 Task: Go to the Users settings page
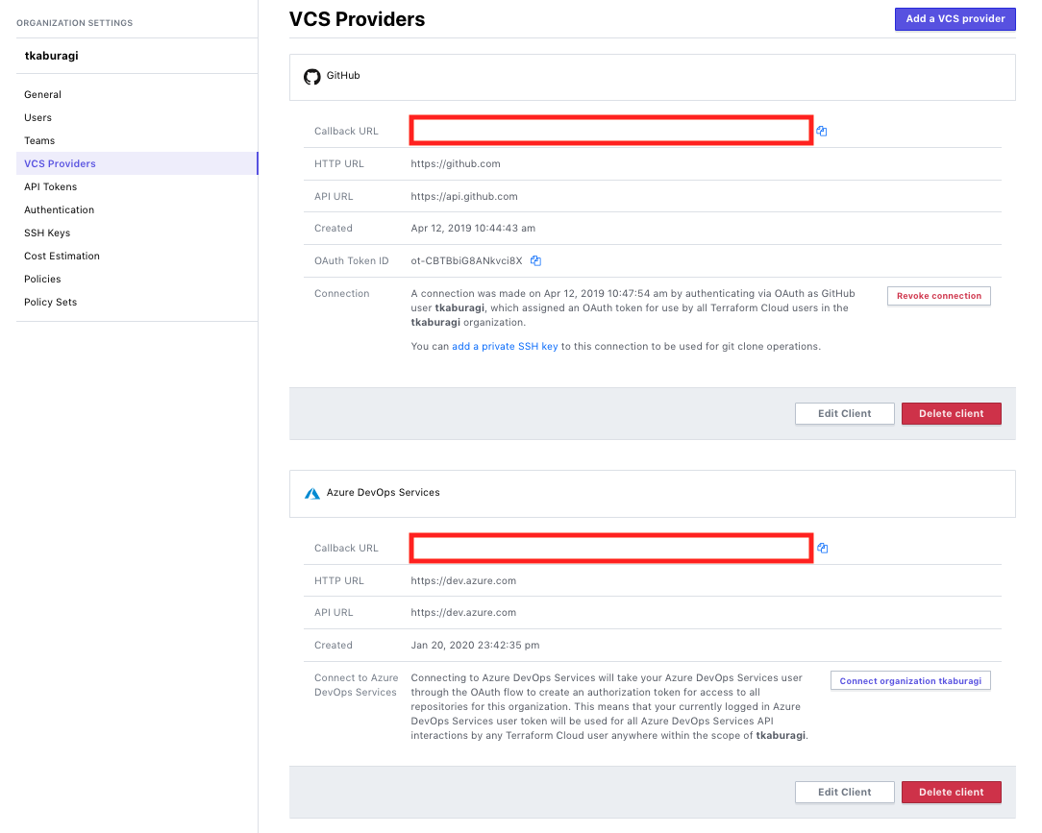37,117
